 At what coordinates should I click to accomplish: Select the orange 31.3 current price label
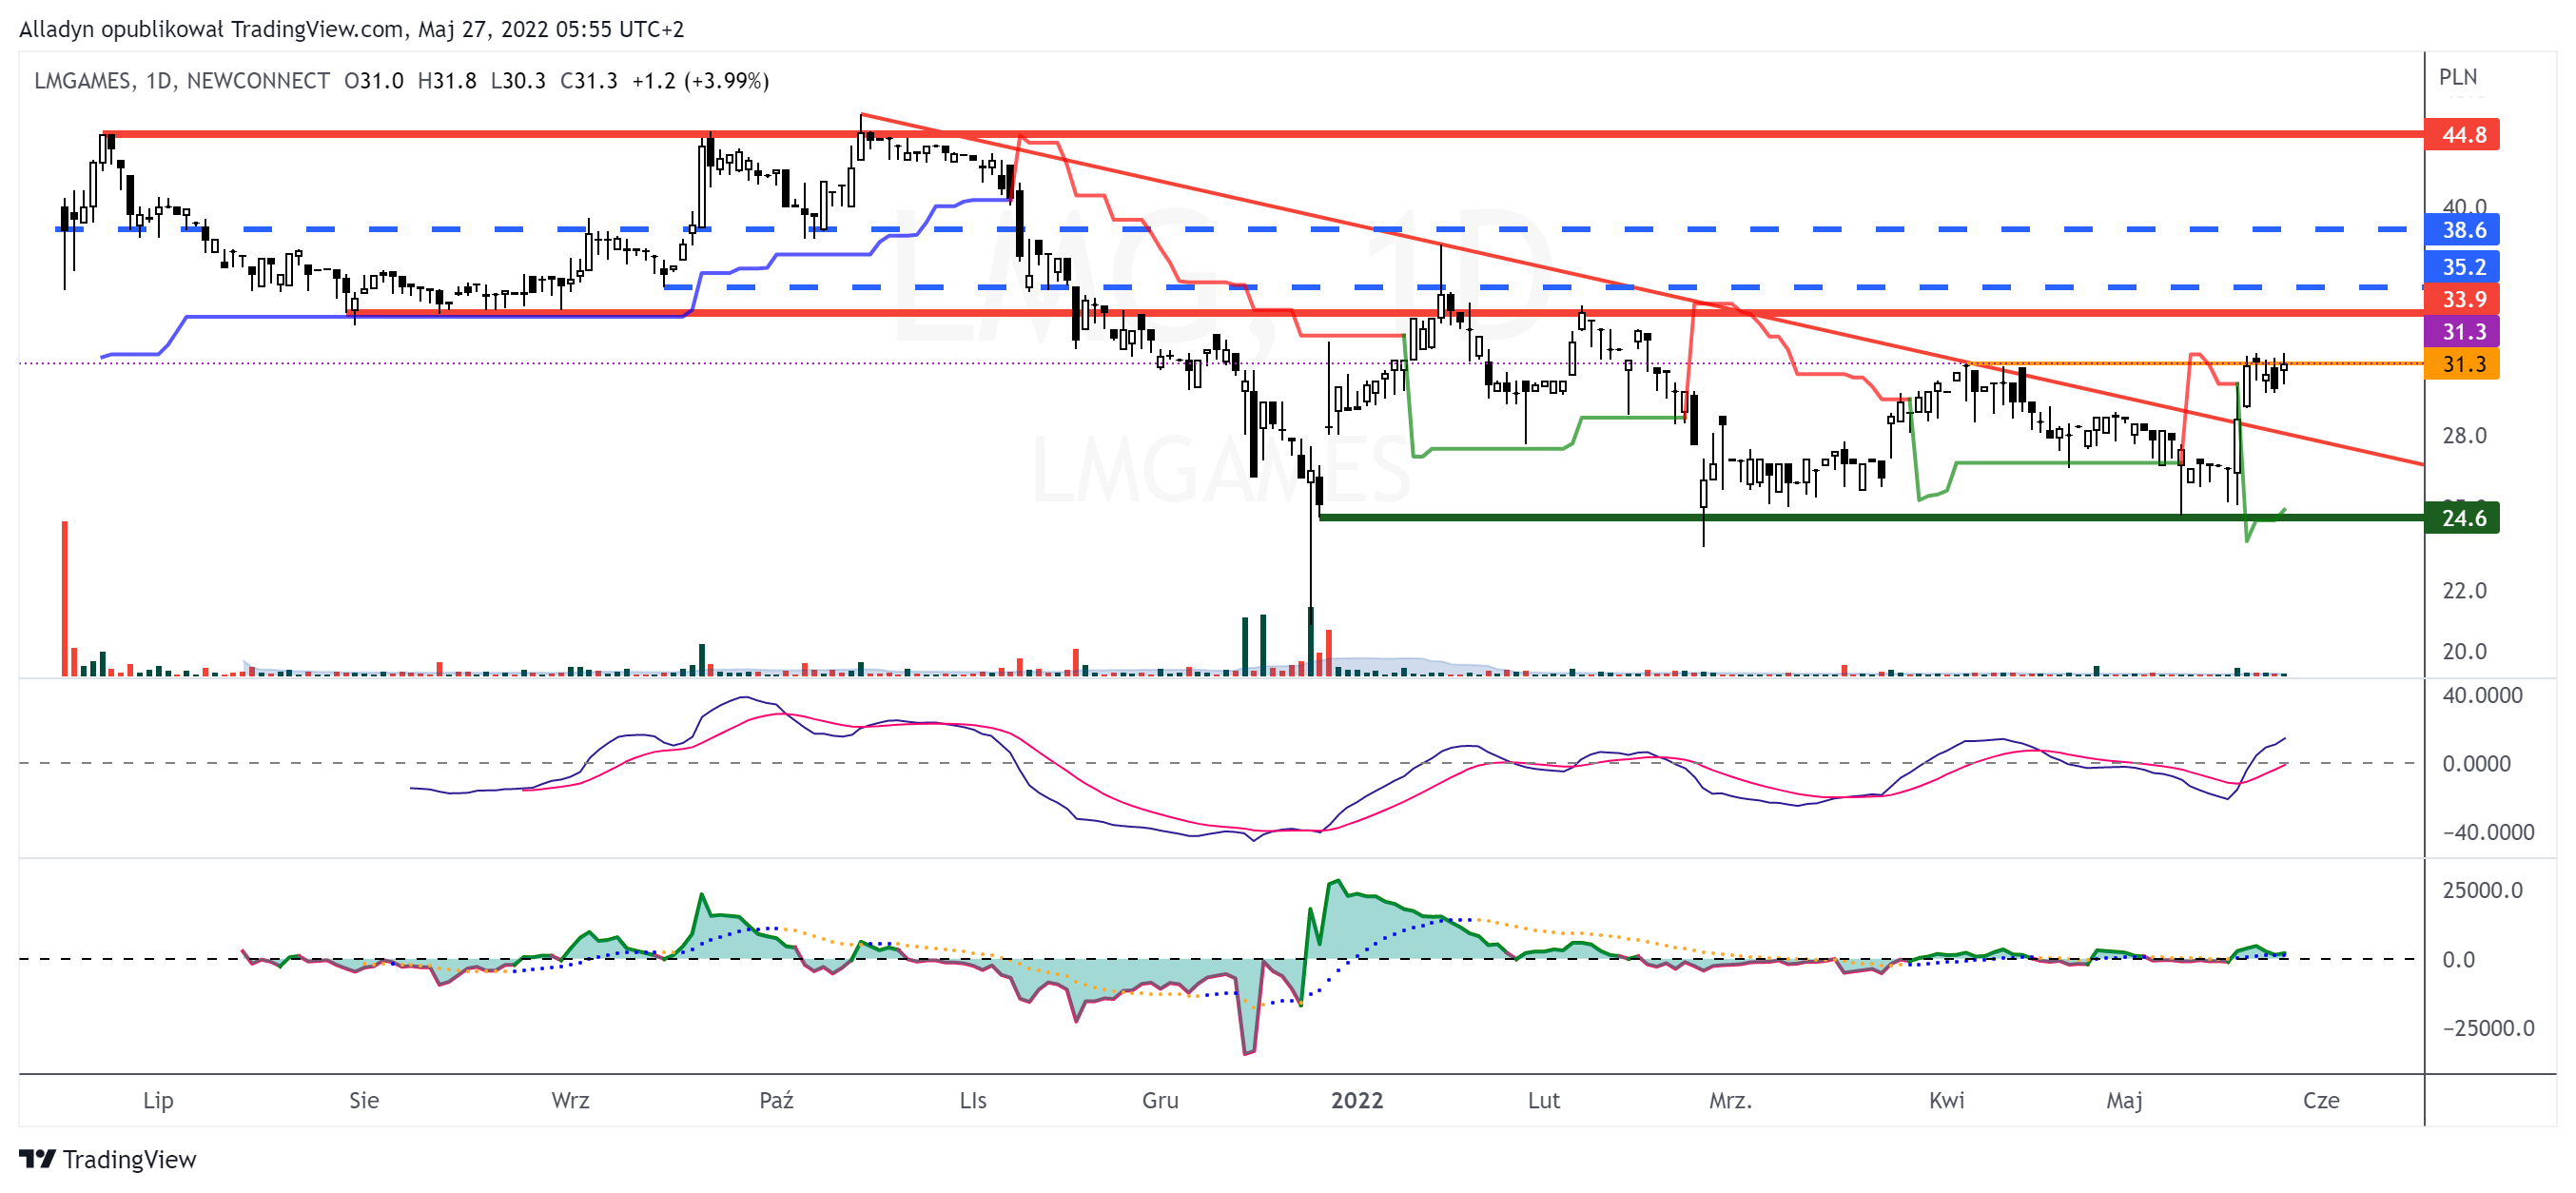coord(2462,364)
